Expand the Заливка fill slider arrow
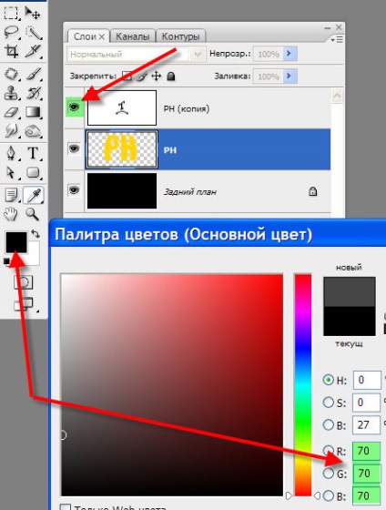386x510 pixels. [x=290, y=76]
